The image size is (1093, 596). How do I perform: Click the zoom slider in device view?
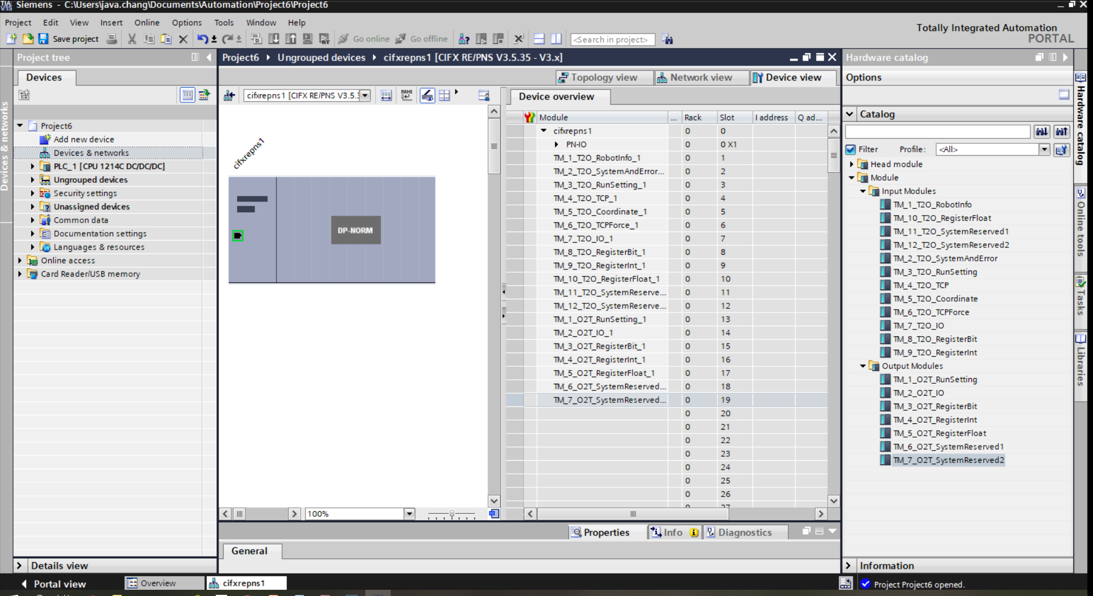[451, 514]
